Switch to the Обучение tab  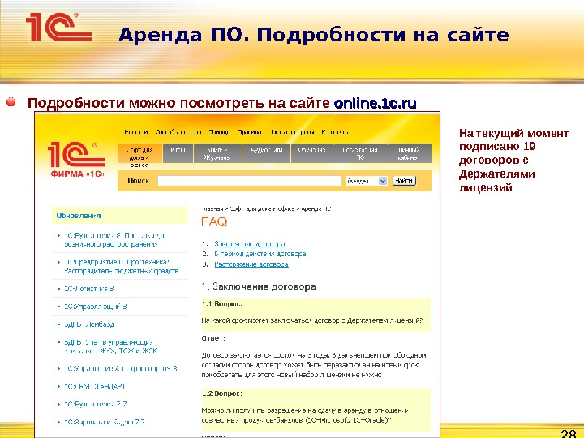[312, 153]
